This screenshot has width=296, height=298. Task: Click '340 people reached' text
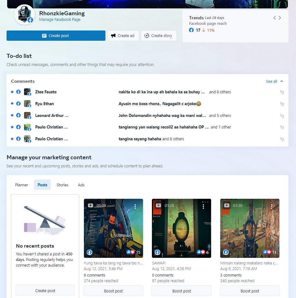pos(237,281)
